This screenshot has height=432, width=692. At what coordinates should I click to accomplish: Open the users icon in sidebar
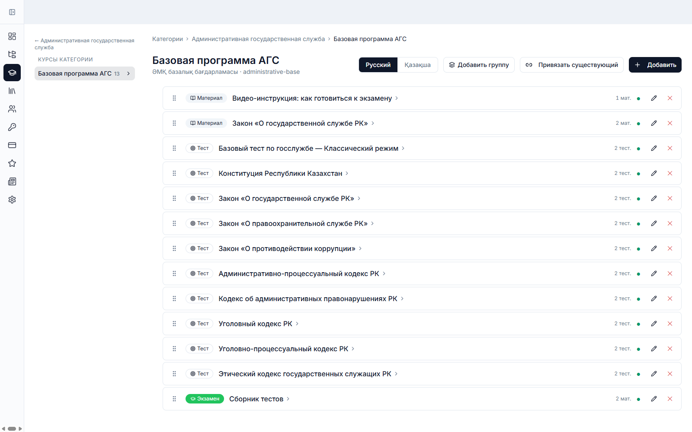coord(12,109)
